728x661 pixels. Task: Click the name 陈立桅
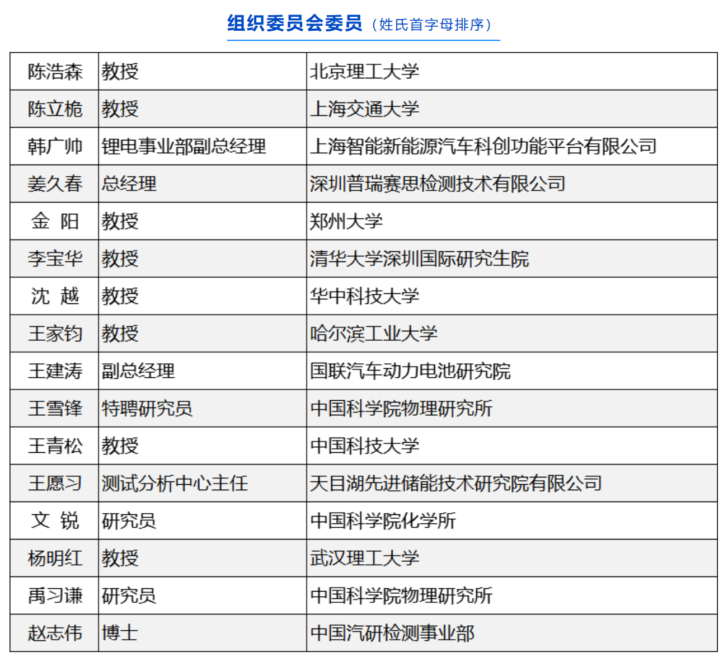click(x=55, y=109)
